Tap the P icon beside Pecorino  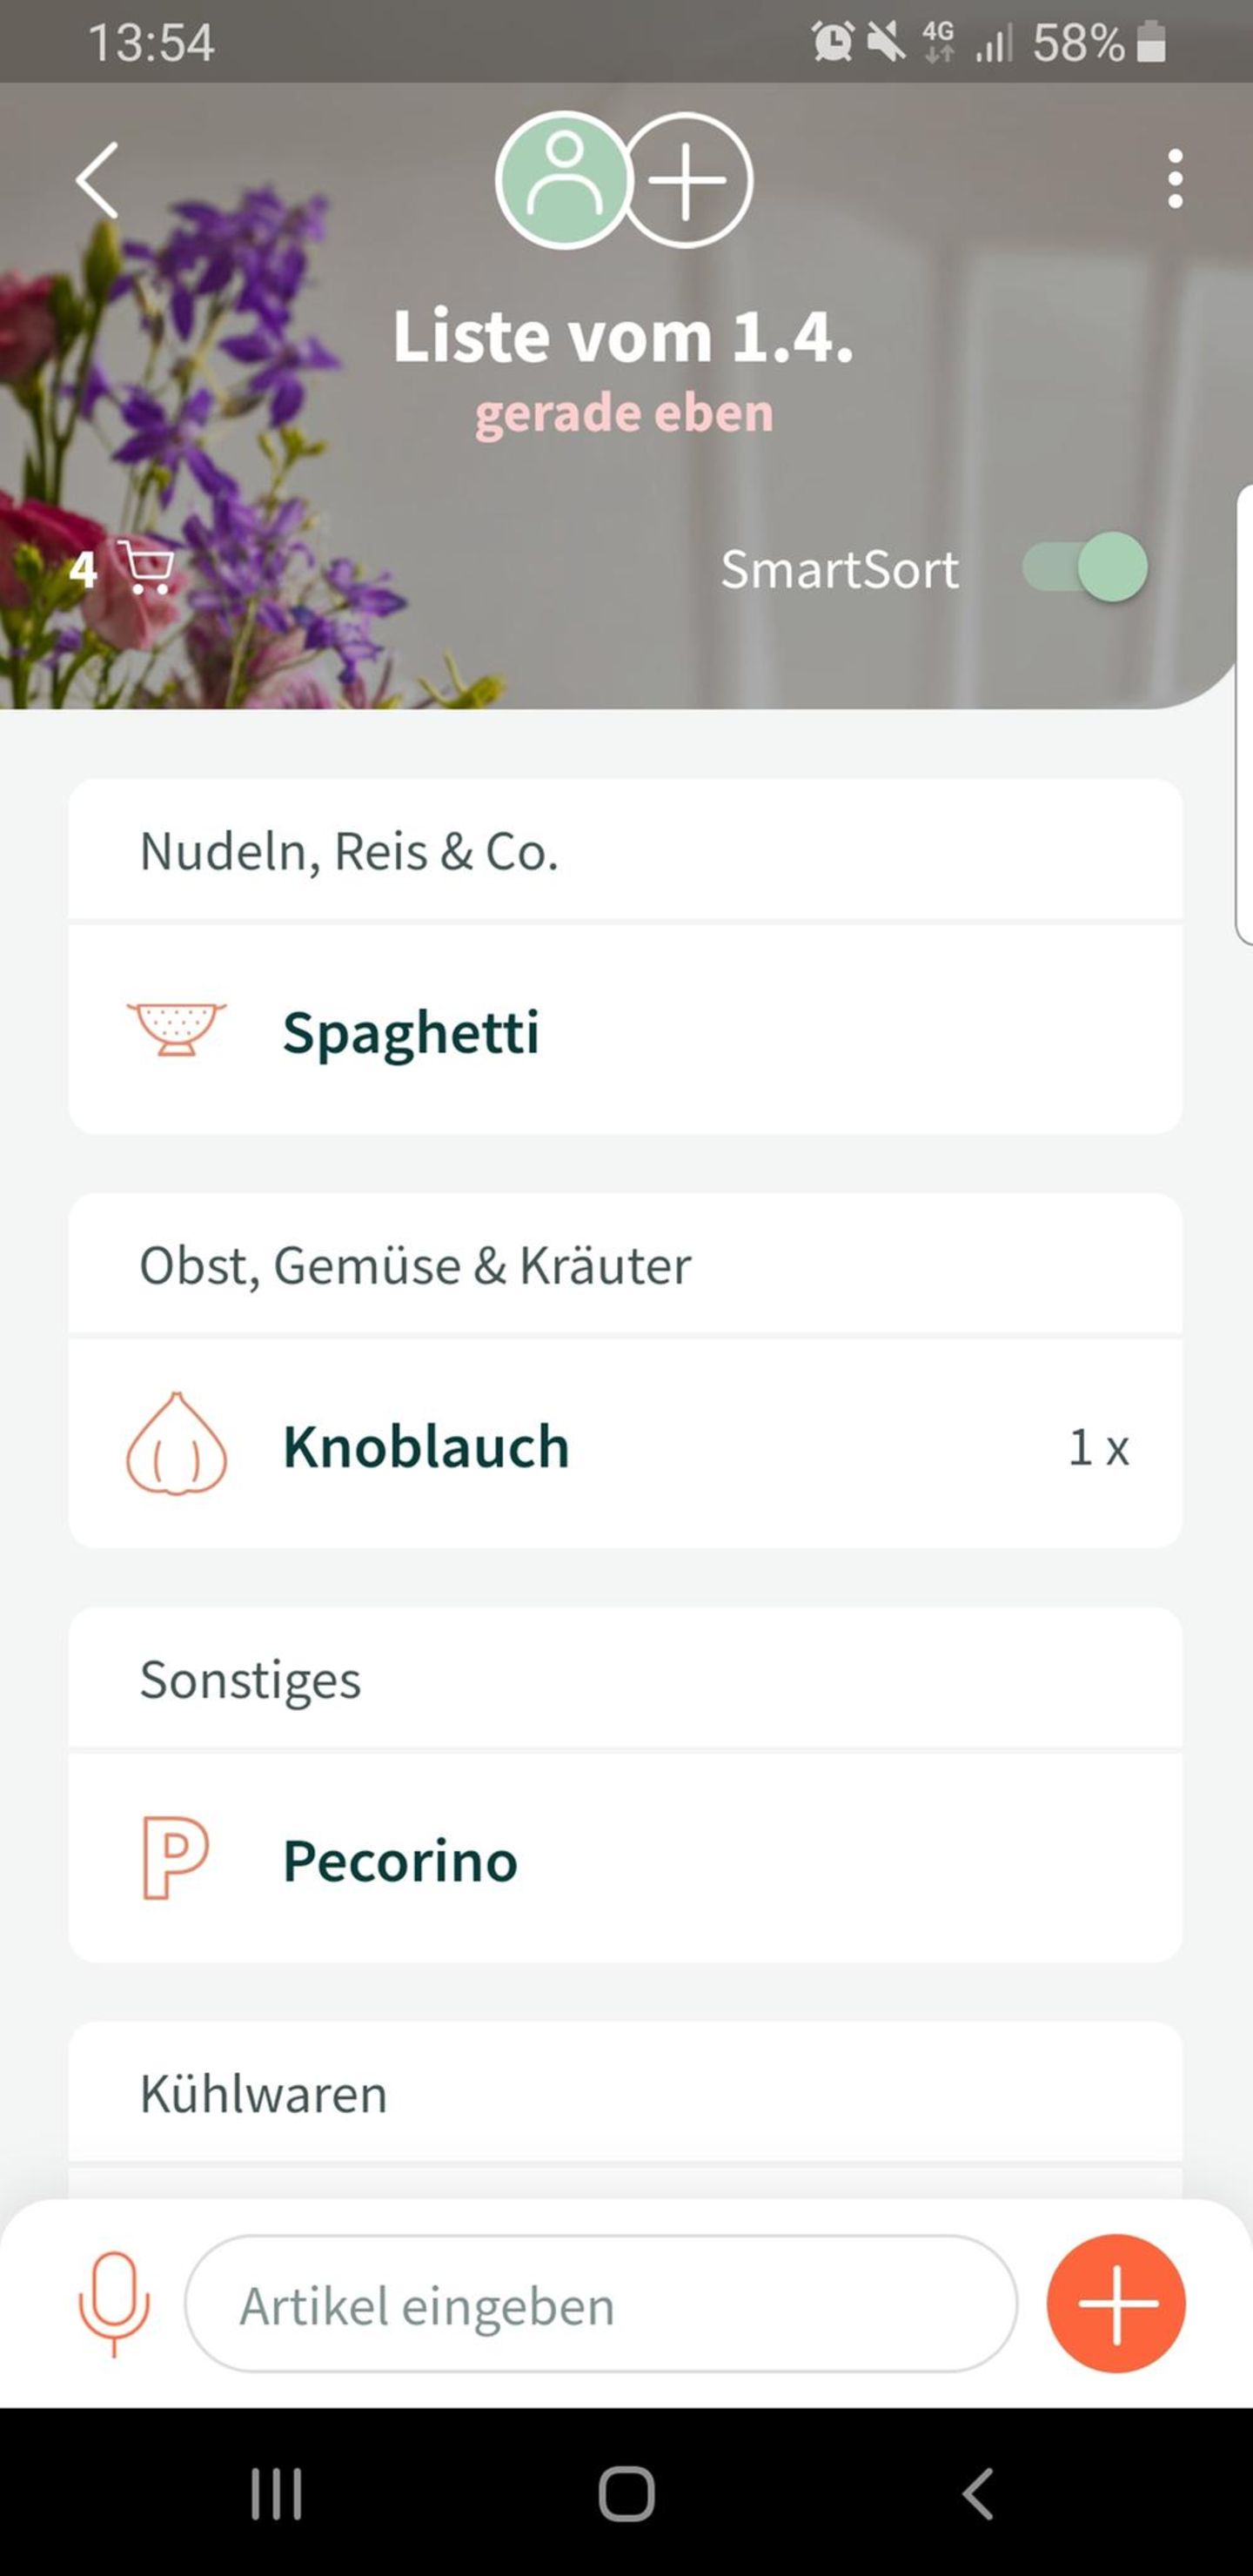[176, 1858]
